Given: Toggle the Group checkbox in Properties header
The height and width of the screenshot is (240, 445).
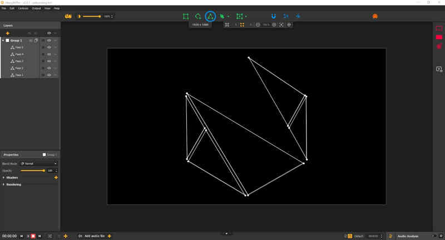Looking at the screenshot, I should [x=44, y=155].
